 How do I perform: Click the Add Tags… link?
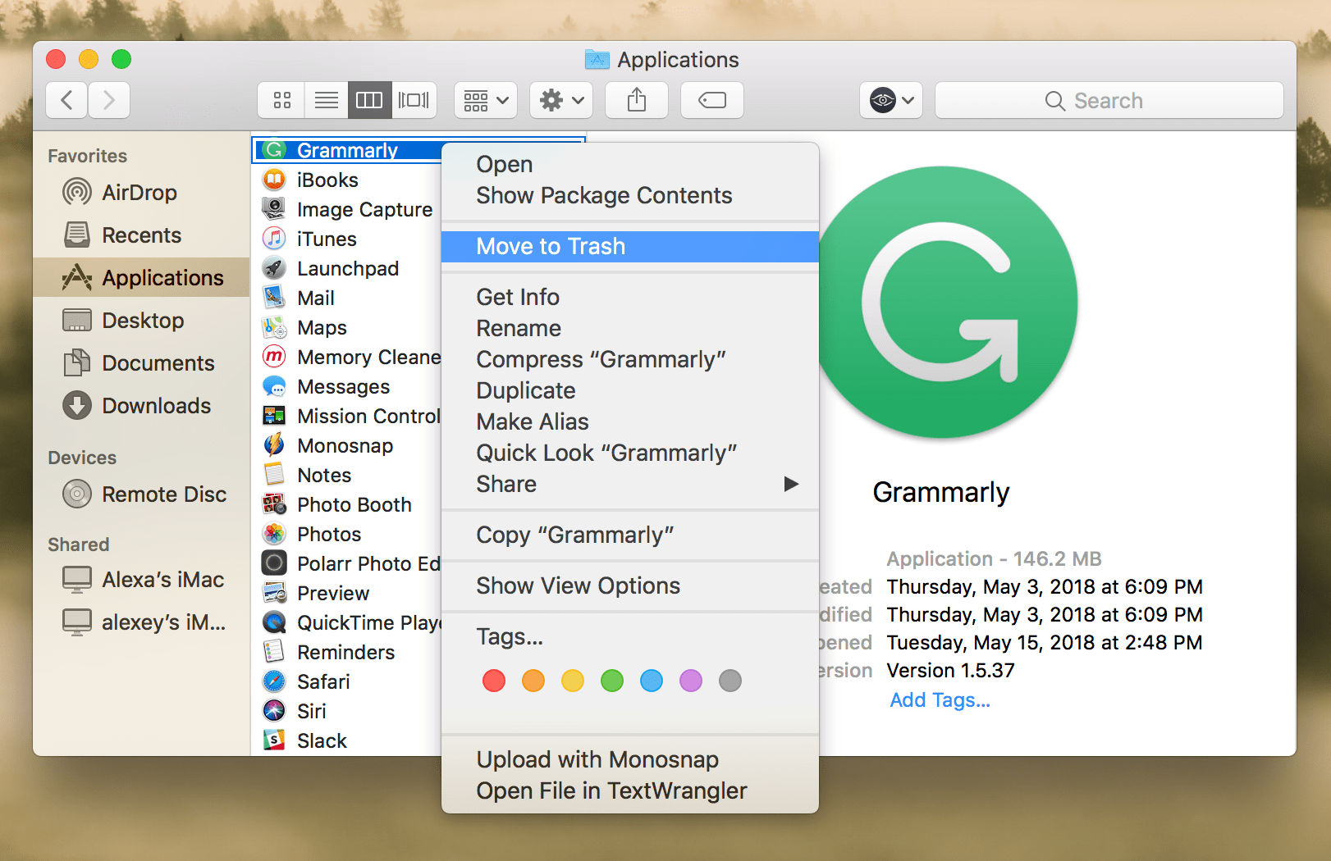click(x=940, y=700)
